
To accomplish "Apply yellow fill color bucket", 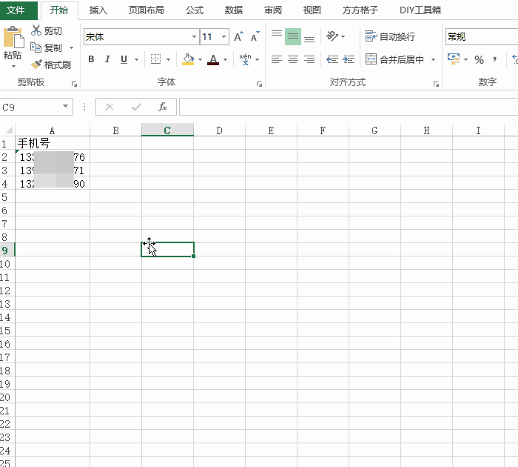I will tap(188, 59).
